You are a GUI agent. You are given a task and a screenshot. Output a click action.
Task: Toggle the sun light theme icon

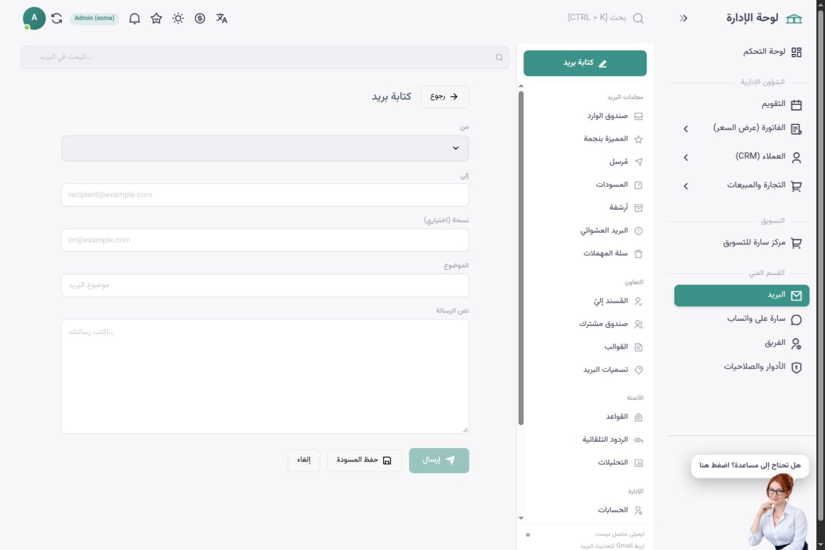[178, 19]
